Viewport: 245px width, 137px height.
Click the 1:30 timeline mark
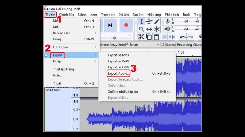click(x=181, y=52)
